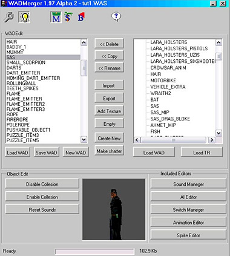This screenshot has height=256, width=230.
Task: Select AHMET_MIP in right tree
Action: click(163, 125)
